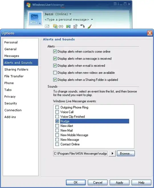Viewport: 154px width, 188px height.
Task: Minimize the Windows Live Messenger window
Action: click(121, 4)
